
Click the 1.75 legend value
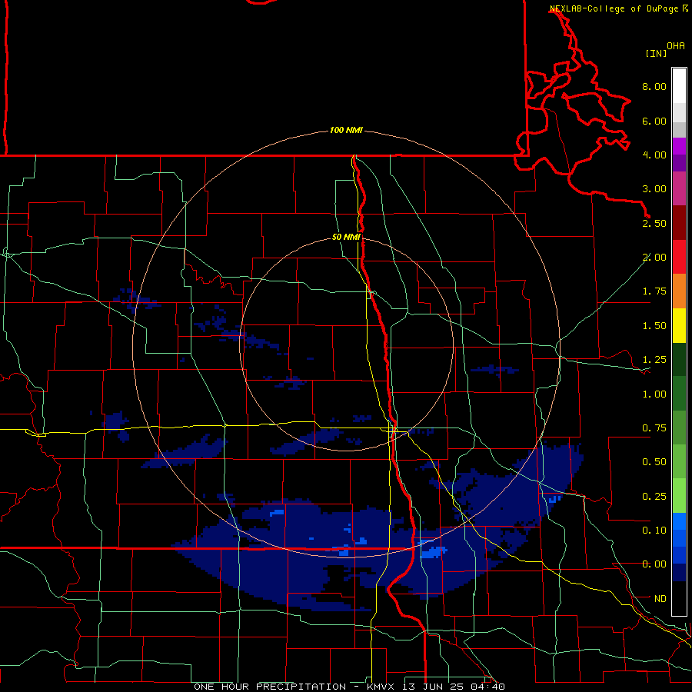coord(654,291)
